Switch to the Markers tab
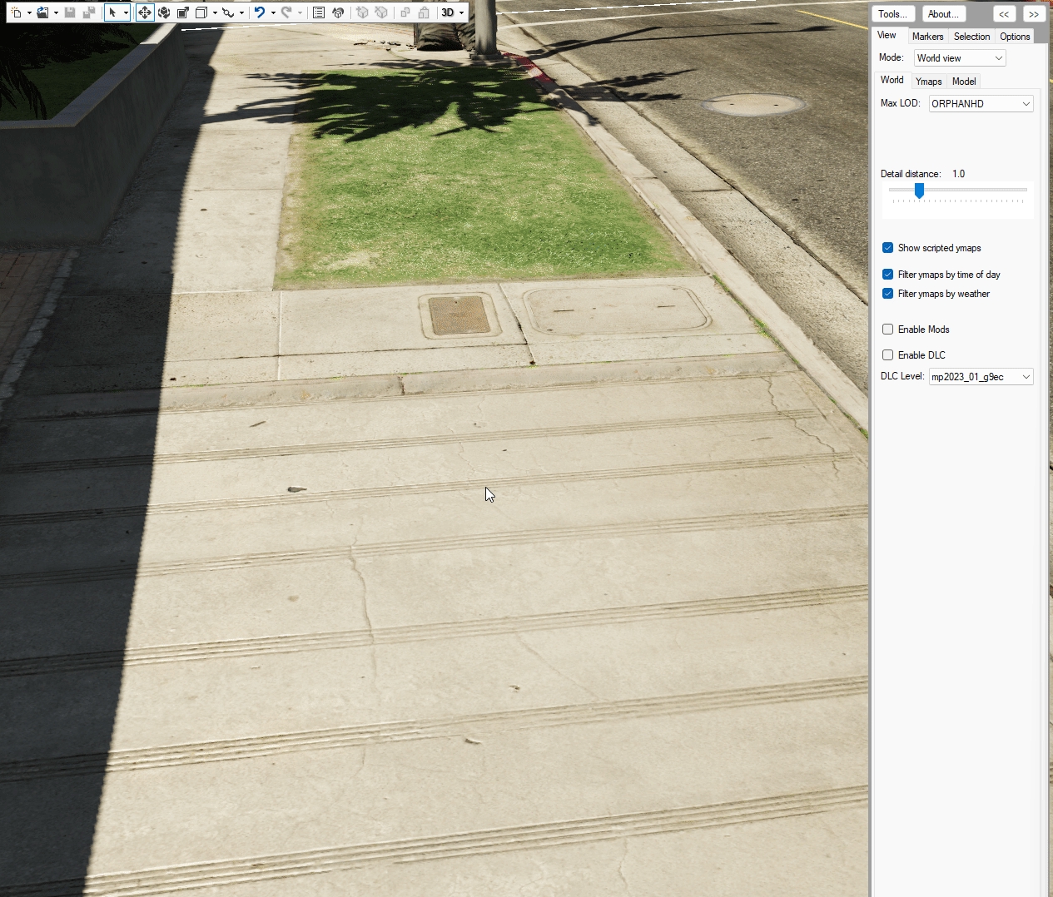Screen dimensions: 1053x897 click(x=927, y=37)
